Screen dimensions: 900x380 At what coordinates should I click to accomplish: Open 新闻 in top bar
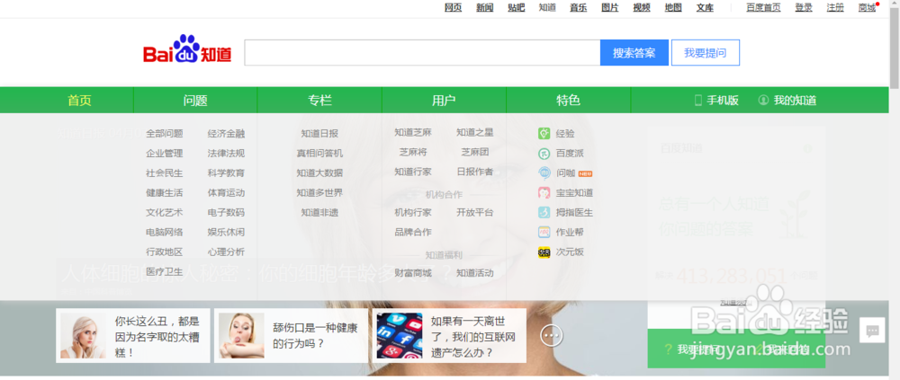(x=484, y=7)
